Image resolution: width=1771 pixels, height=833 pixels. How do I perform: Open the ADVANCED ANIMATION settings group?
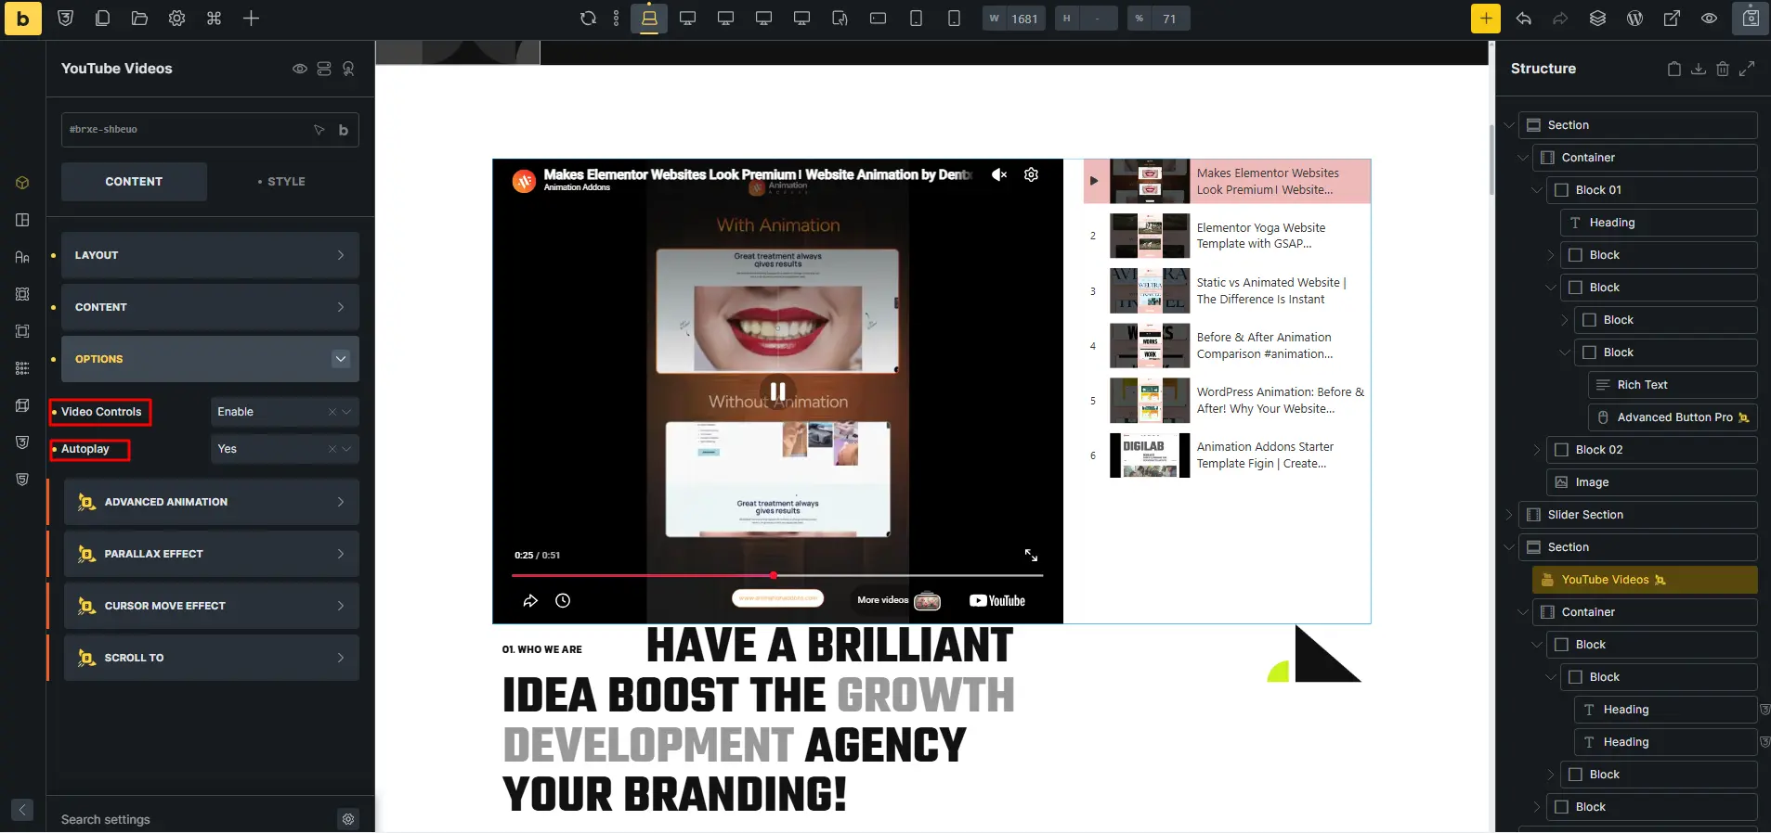[212, 502]
